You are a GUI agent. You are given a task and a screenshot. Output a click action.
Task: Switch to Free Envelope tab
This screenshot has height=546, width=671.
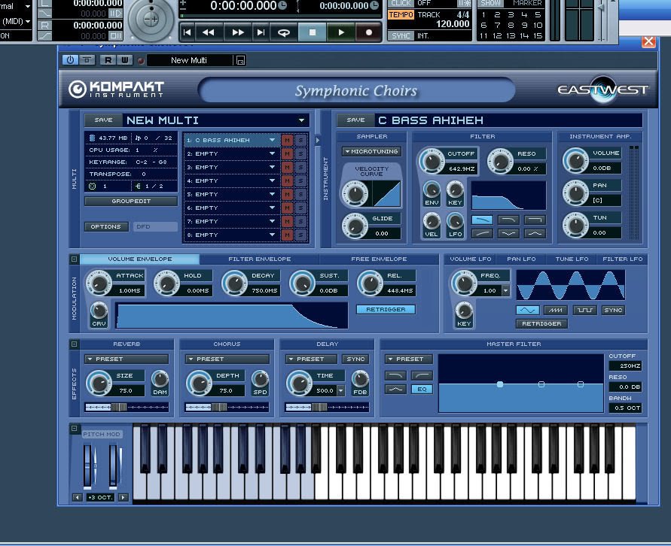coord(379,259)
